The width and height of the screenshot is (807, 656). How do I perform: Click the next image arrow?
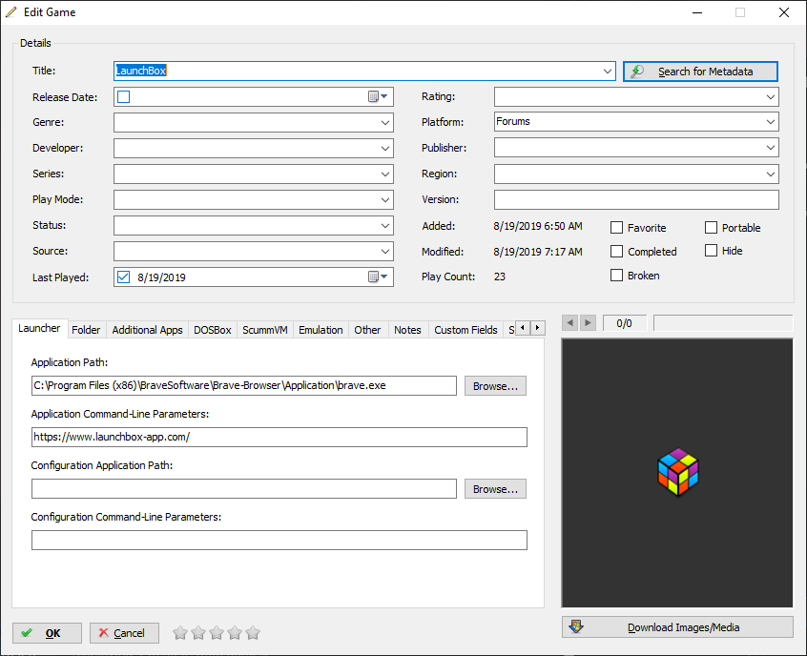click(x=588, y=322)
